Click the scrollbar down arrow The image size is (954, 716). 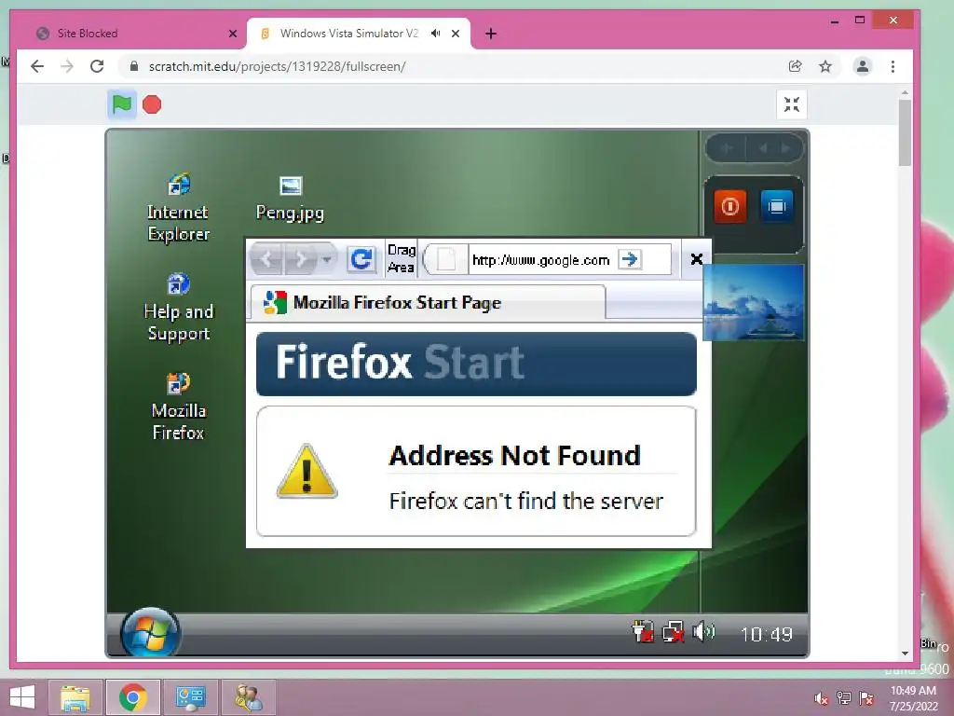point(905,654)
